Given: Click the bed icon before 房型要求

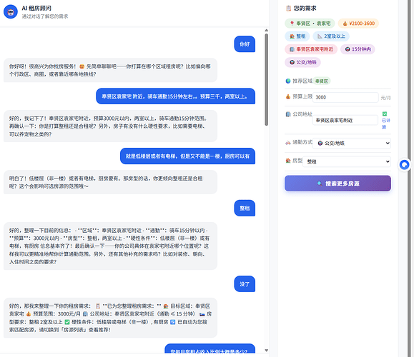Looking at the screenshot, I should 202,314.
